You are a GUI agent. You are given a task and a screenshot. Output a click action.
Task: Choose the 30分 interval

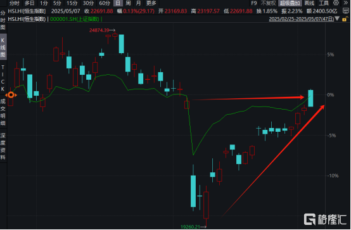tap(88, 3)
